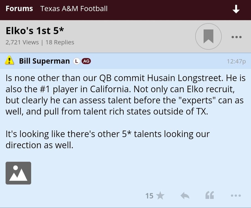This screenshot has height=208, width=251.
Task: Click the yellow warning triangle icon
Action: point(10,60)
